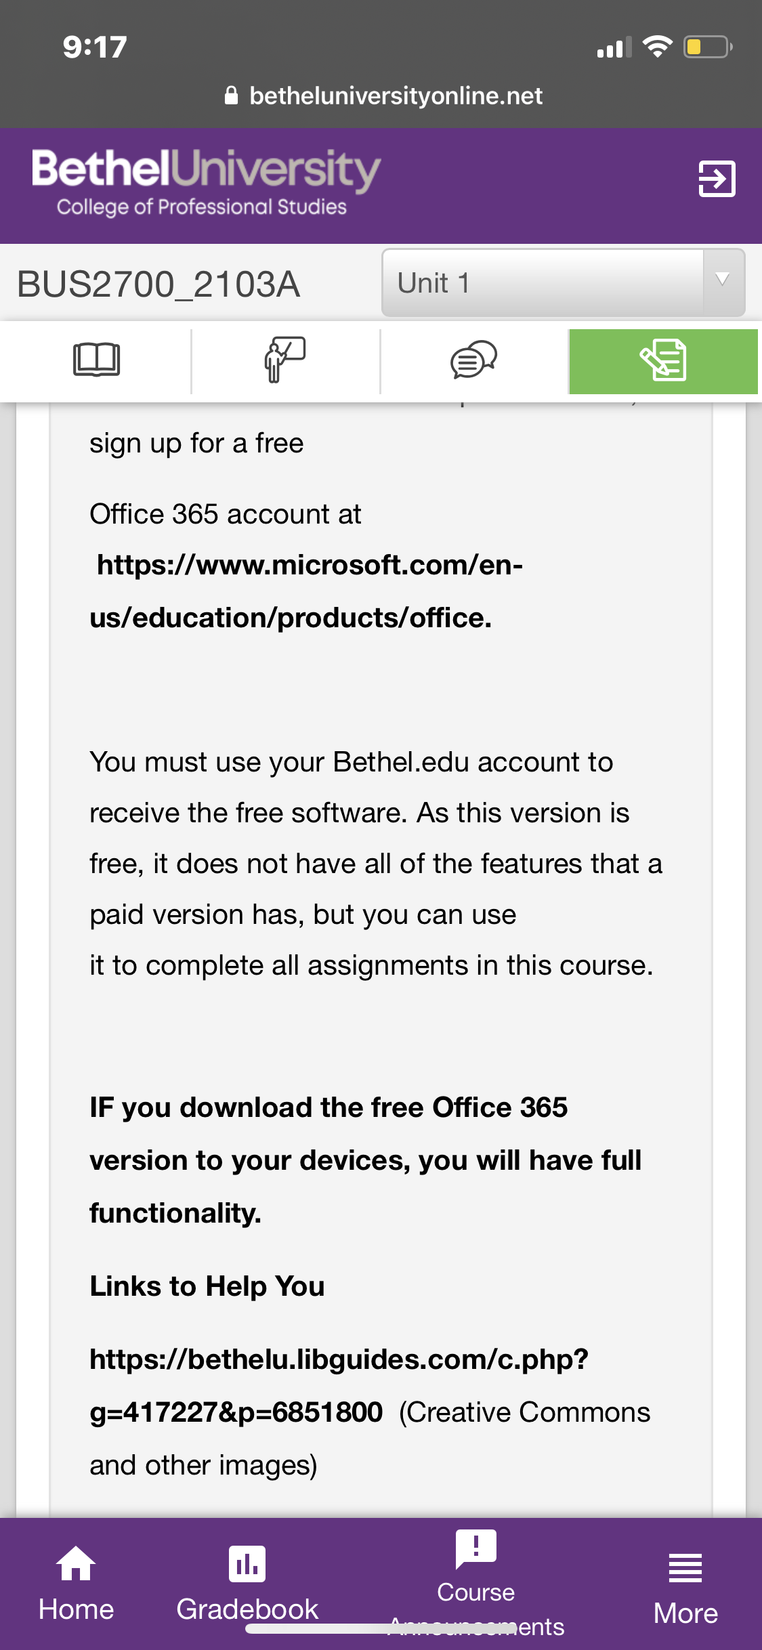This screenshot has height=1650, width=762.
Task: Open Course Announcements exclamation icon
Action: point(476,1549)
